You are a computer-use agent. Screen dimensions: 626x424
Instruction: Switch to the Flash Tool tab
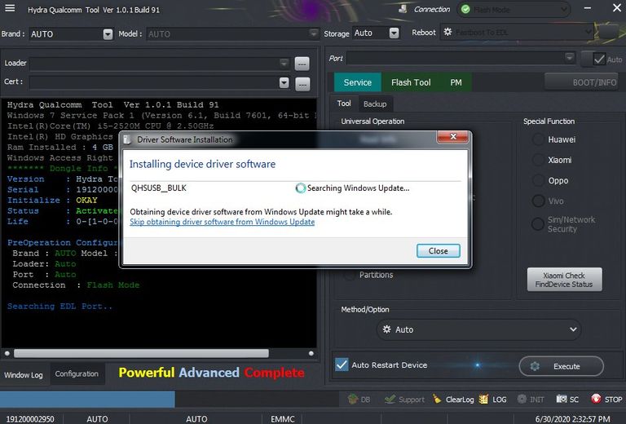click(411, 82)
